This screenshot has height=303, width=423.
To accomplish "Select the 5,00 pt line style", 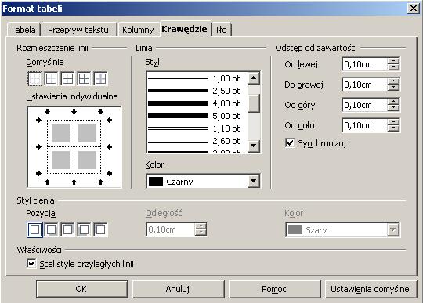I will pyautogui.click(x=197, y=116).
